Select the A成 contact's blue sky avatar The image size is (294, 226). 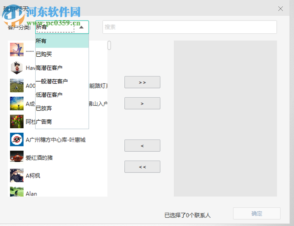(x=17, y=103)
